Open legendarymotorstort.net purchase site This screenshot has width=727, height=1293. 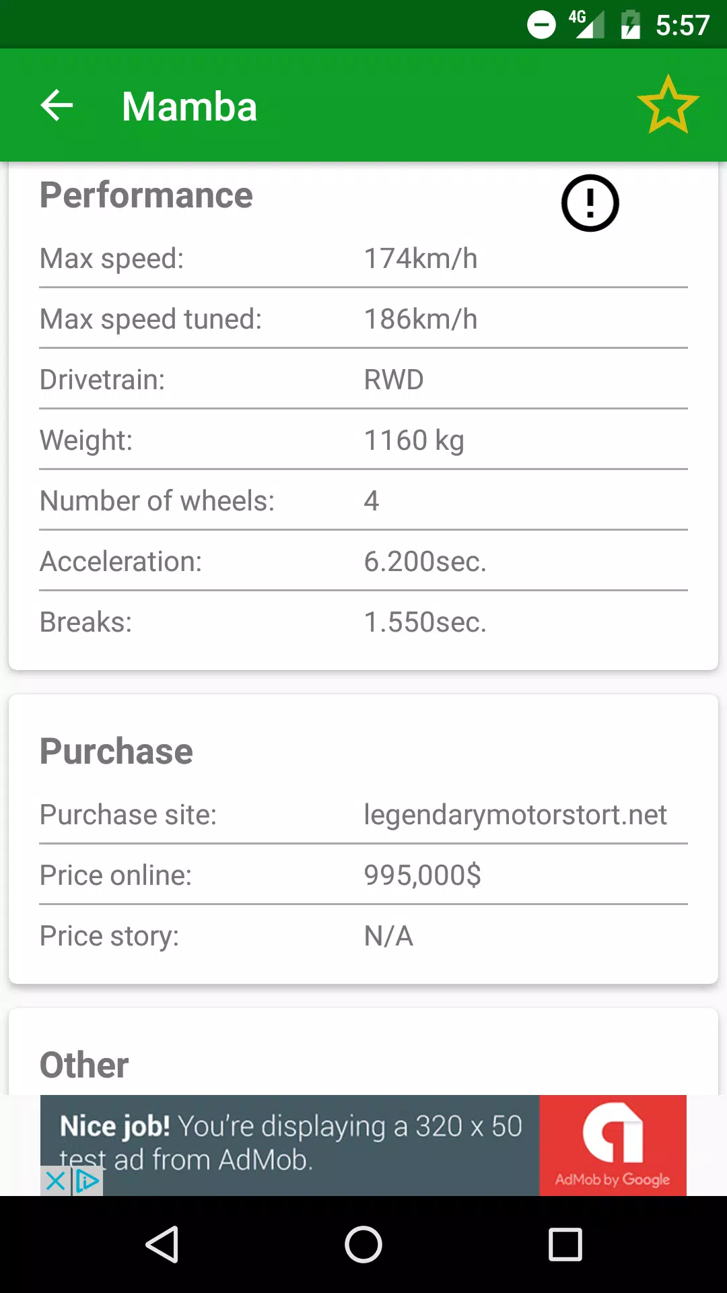coord(515,815)
